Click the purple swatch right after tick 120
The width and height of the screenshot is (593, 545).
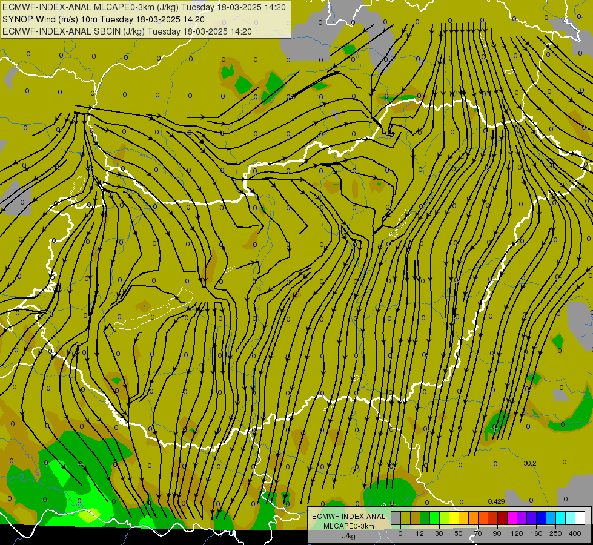point(522,518)
